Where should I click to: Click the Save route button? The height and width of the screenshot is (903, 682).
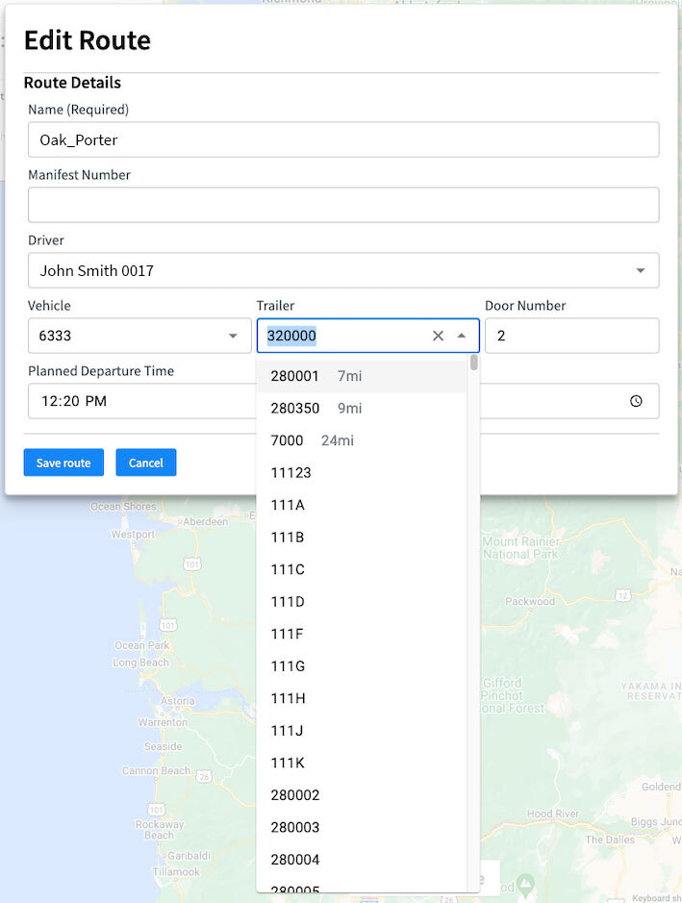(63, 463)
